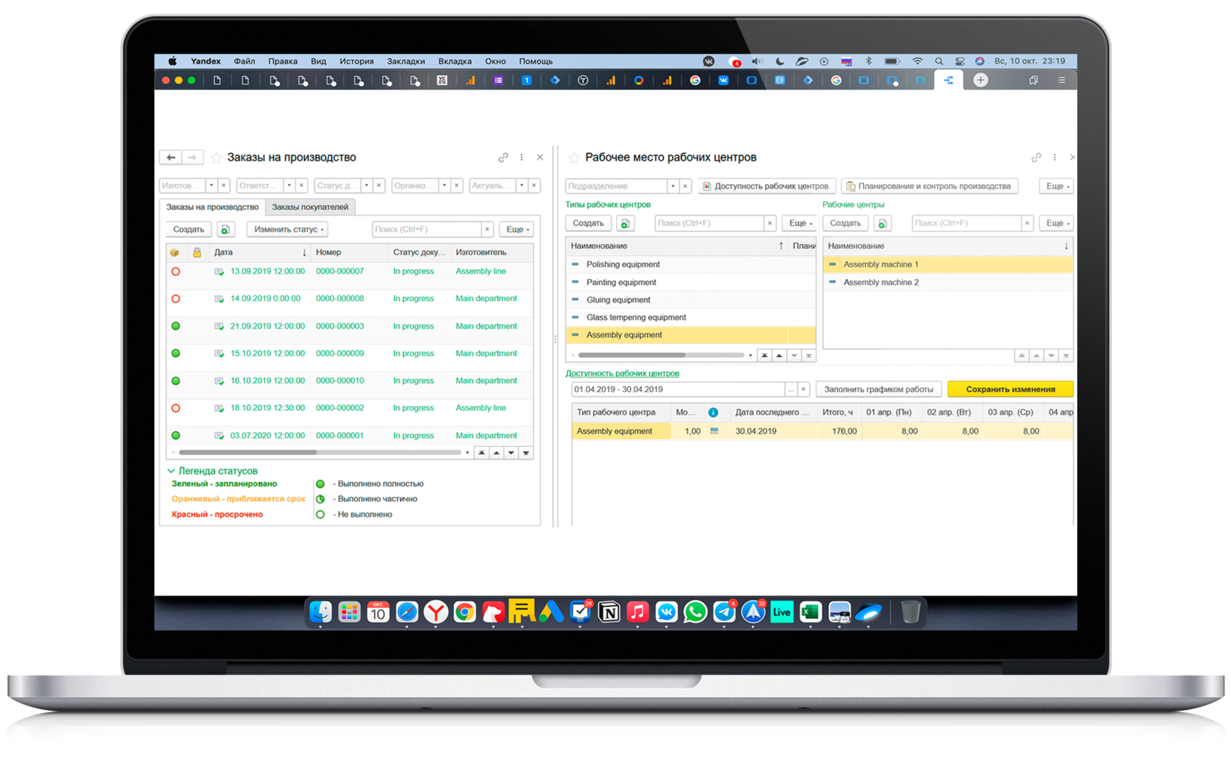
Task: Clear the Изготов... filter field
Action: (x=224, y=185)
